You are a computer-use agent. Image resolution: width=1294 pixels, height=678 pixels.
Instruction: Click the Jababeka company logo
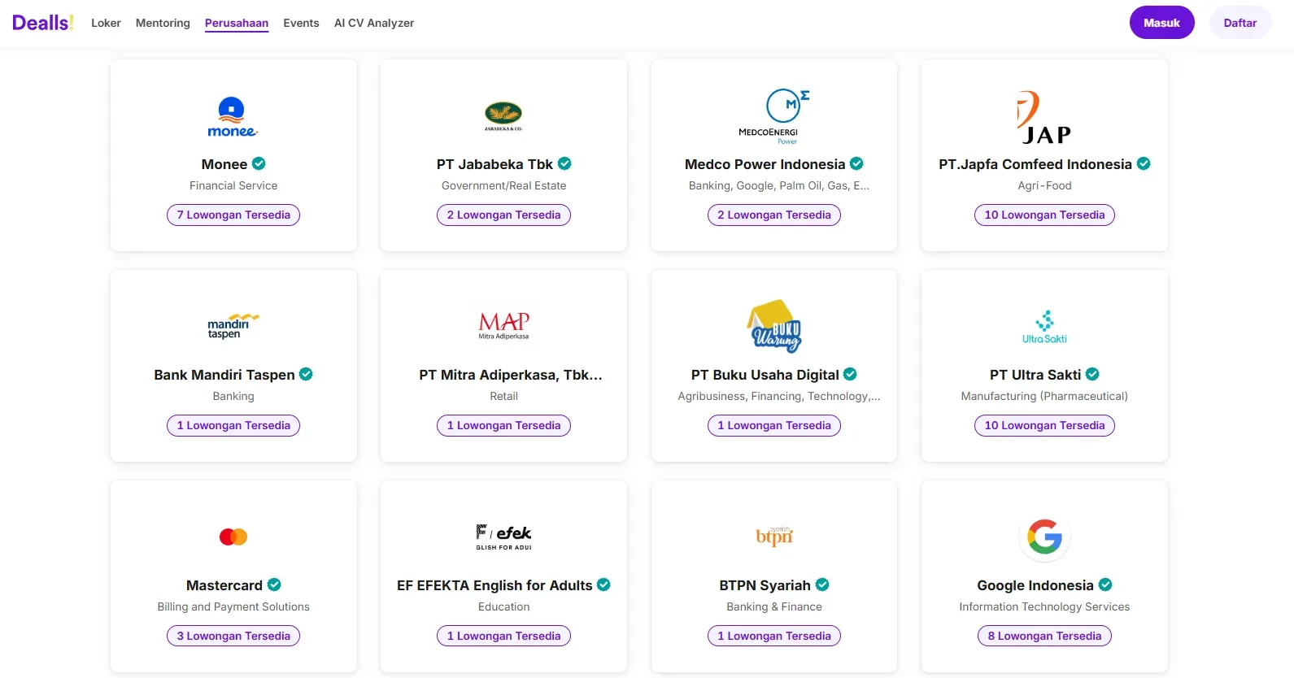coord(503,116)
